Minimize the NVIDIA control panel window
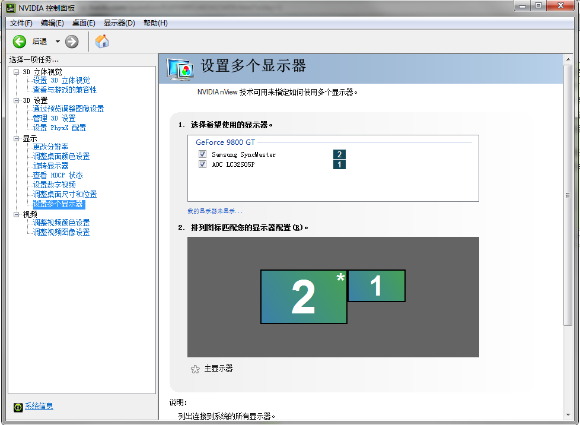 pos(522,5)
